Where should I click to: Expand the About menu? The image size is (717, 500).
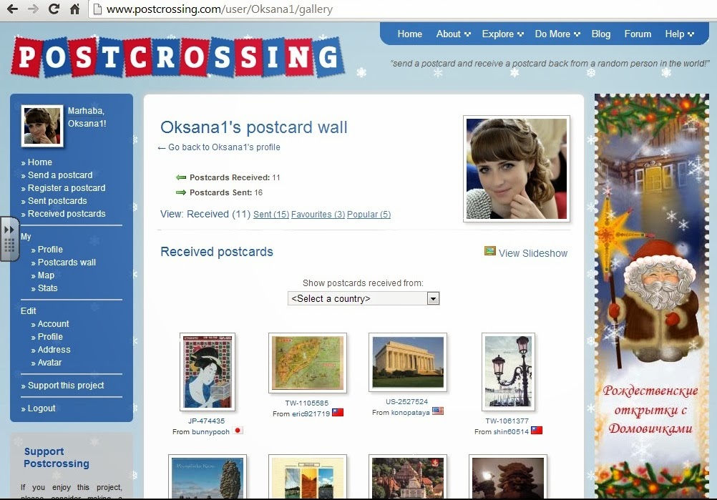click(453, 34)
